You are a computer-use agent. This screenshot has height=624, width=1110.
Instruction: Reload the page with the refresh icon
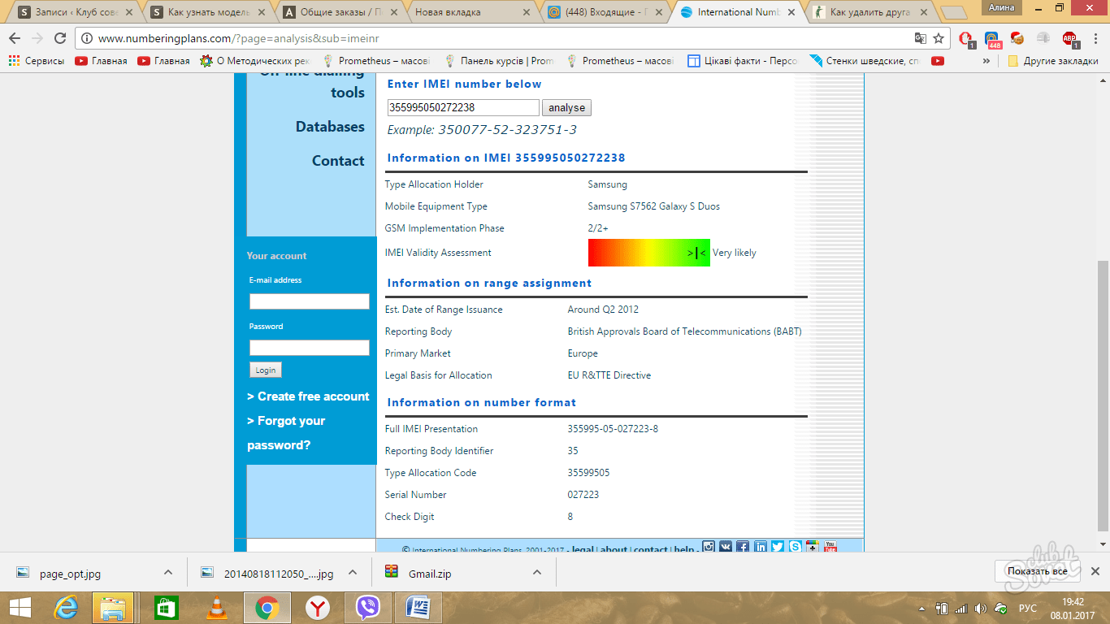tap(60, 38)
